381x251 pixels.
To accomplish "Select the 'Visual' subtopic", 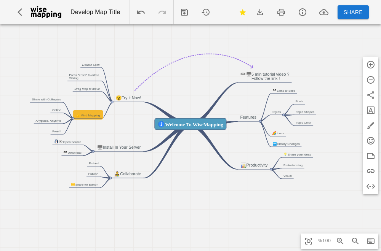I will (x=287, y=176).
